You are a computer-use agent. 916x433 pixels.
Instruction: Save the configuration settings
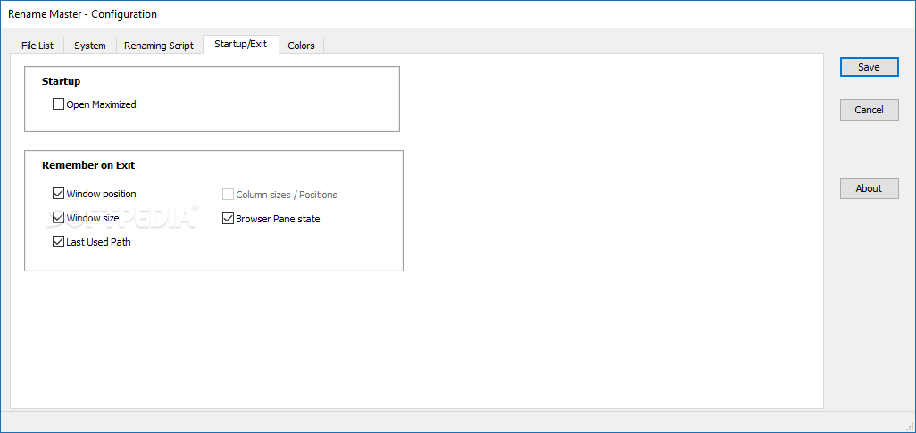pyautogui.click(x=869, y=67)
